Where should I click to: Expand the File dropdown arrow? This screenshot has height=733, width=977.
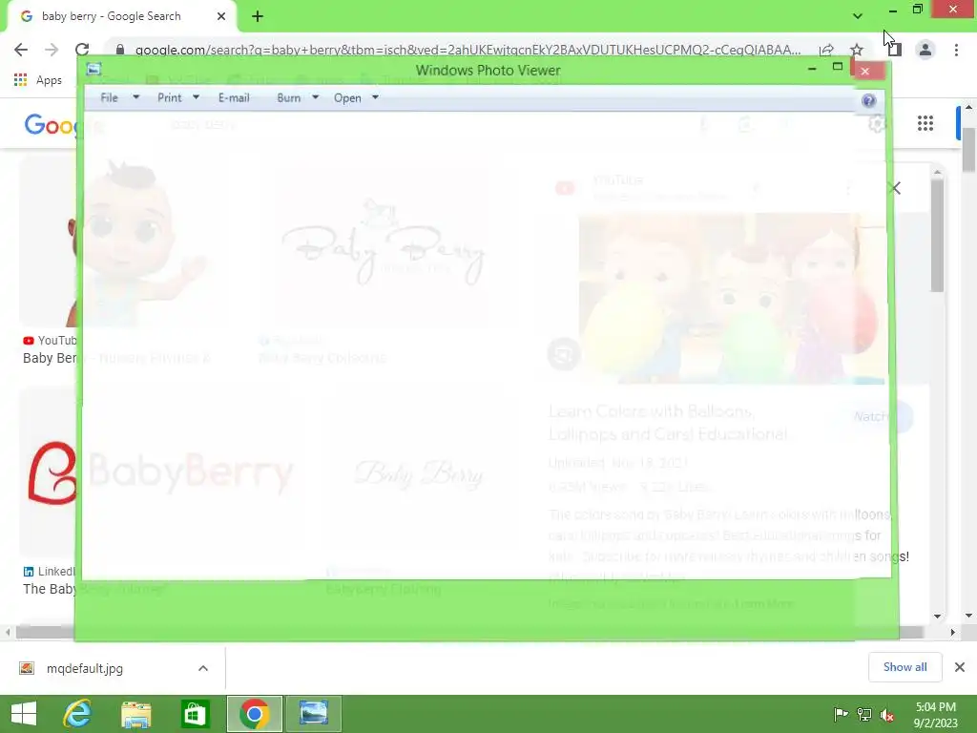(x=135, y=97)
